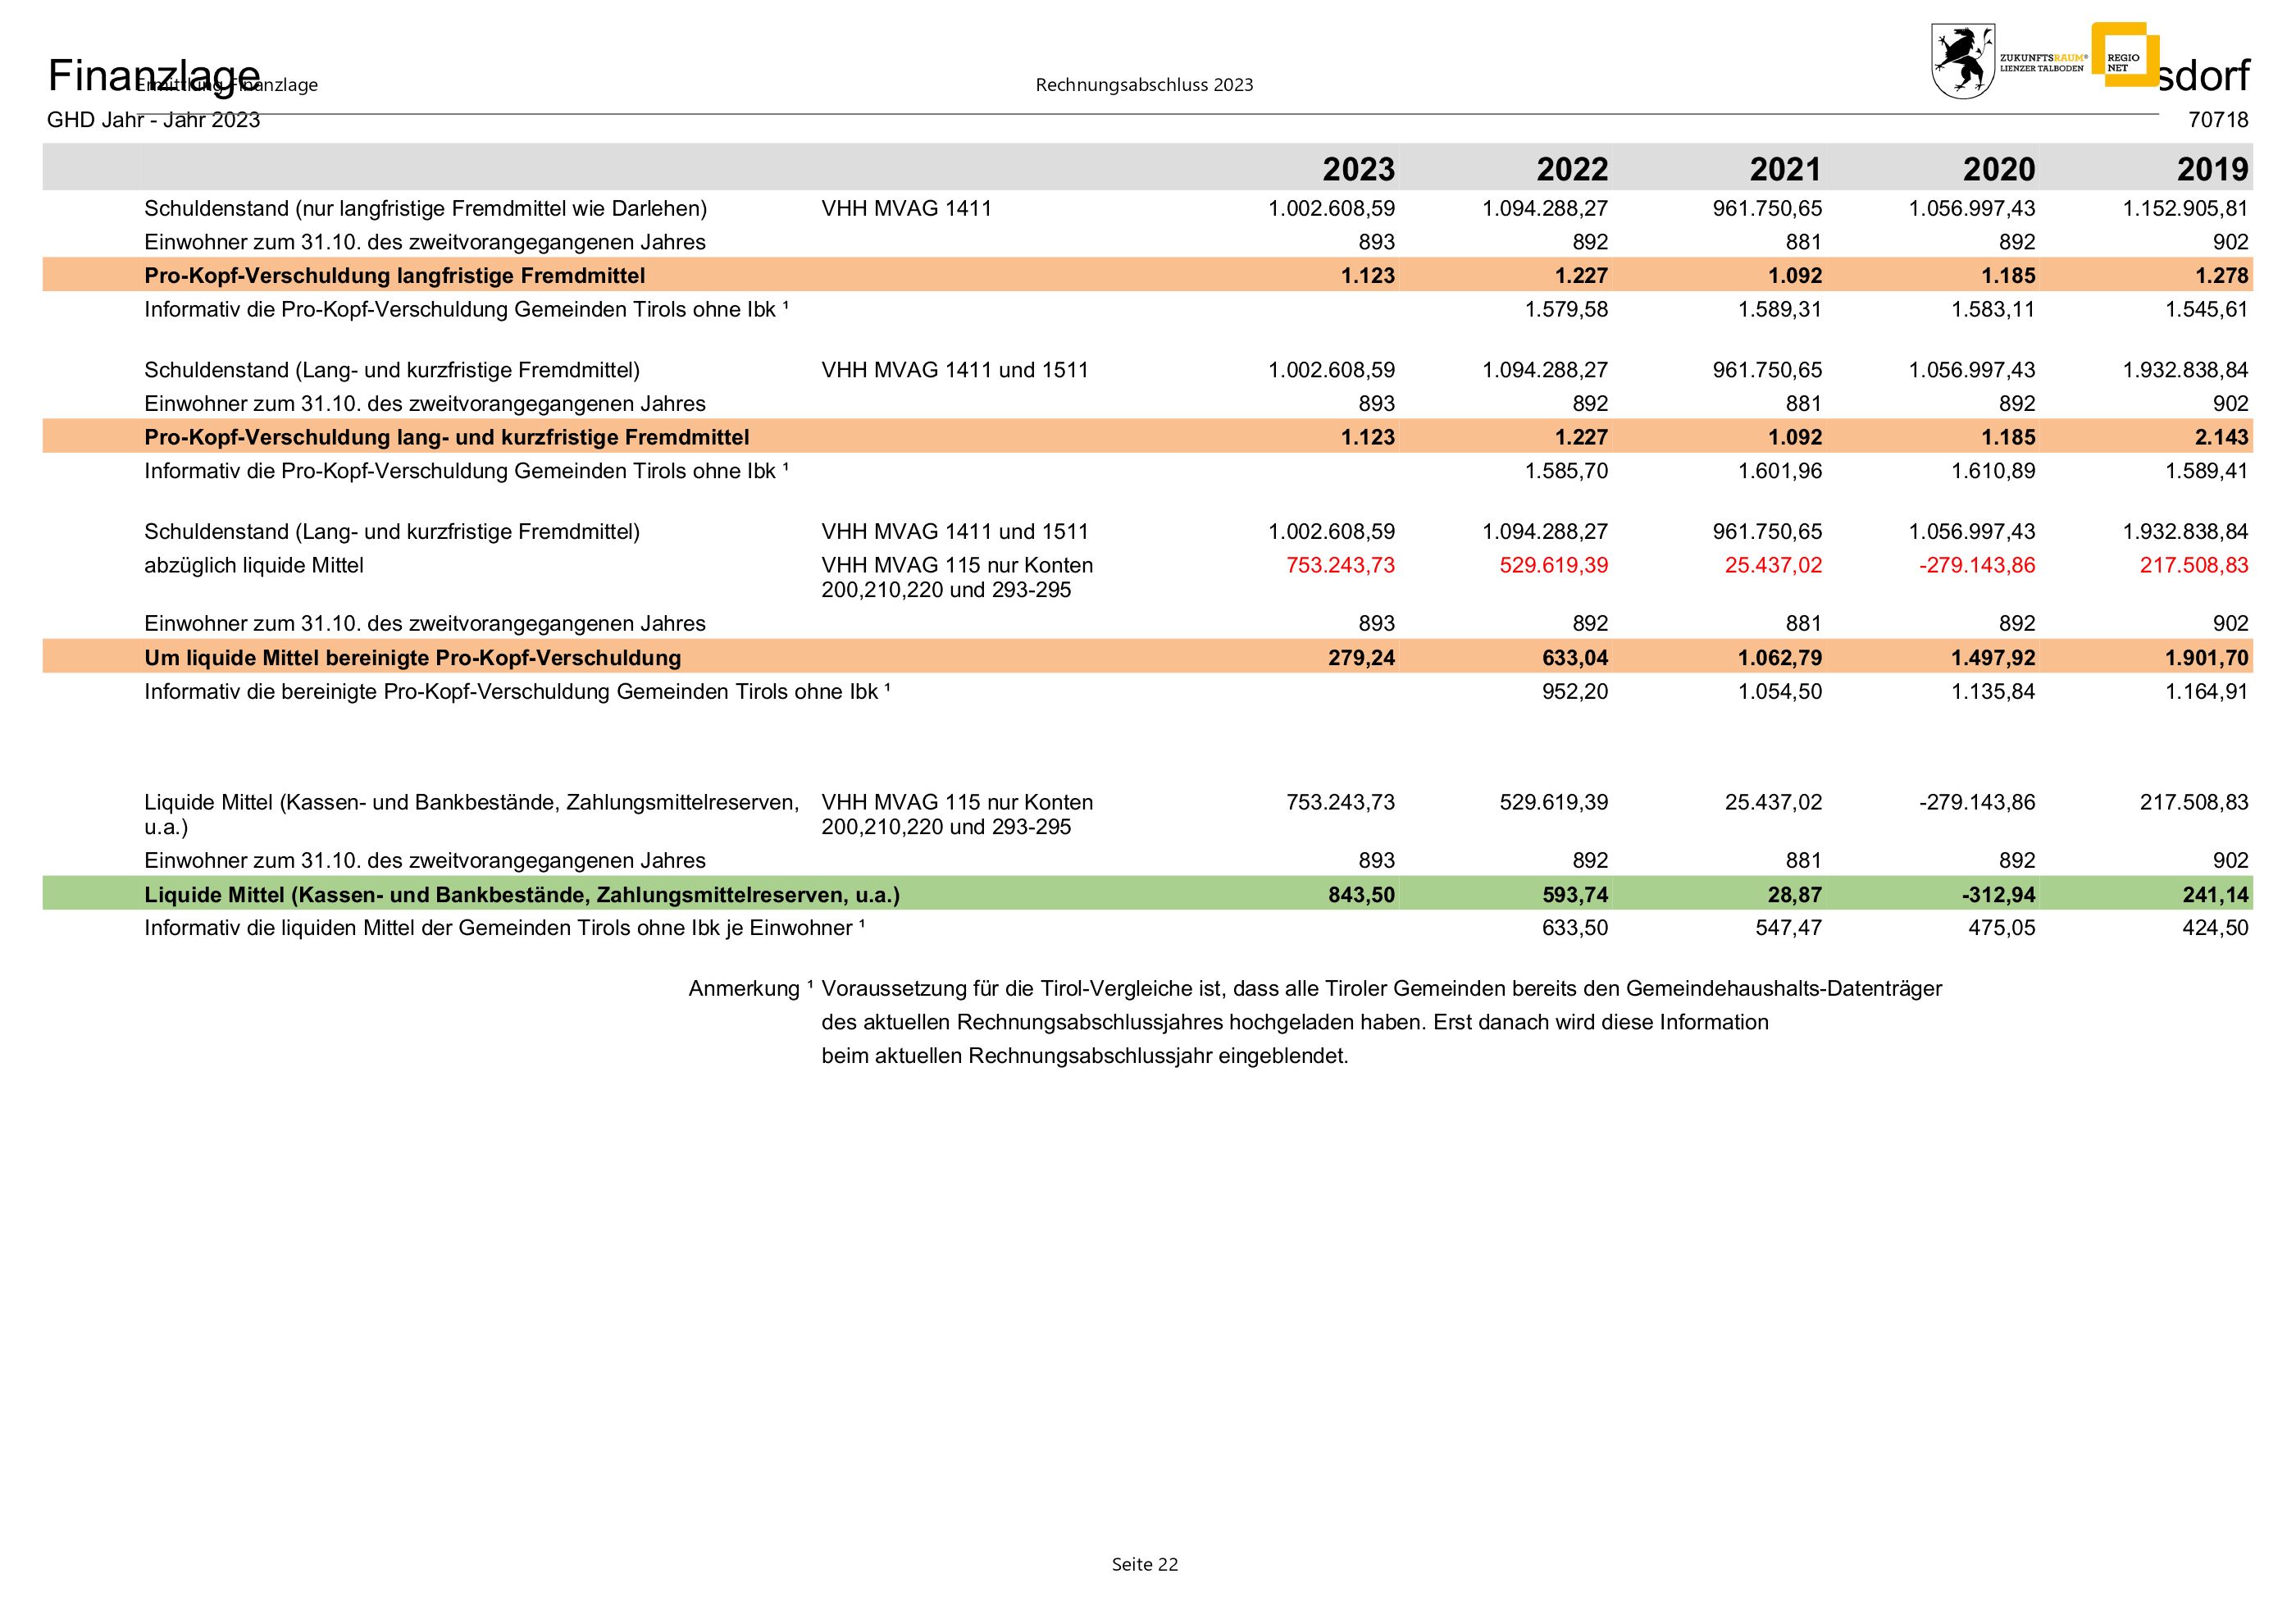Click the GHD Jahr - Jahr 2023 subtitle
This screenshot has width=2296, height=1624.
153,120
